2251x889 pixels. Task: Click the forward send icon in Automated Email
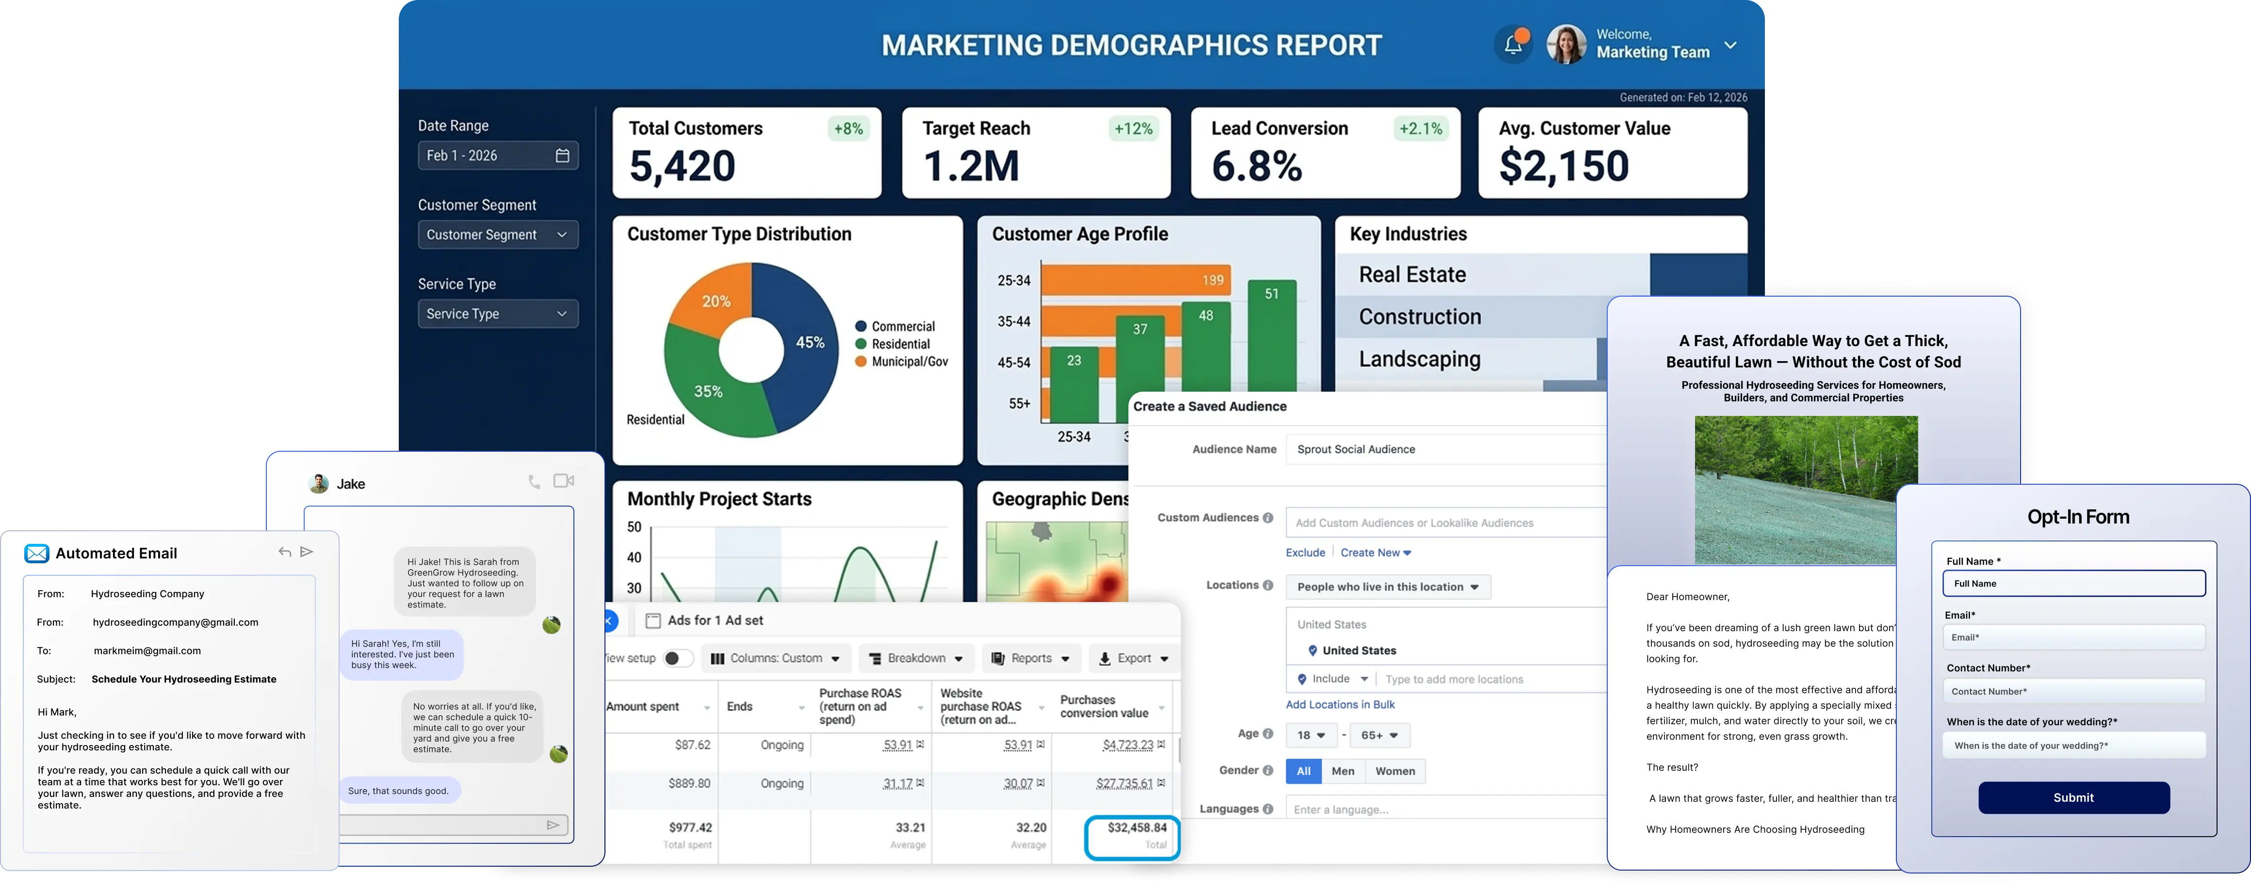(x=307, y=552)
